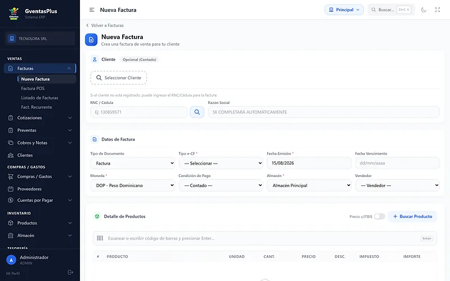
Task: Click Volver a Facturas link
Action: coord(105,25)
